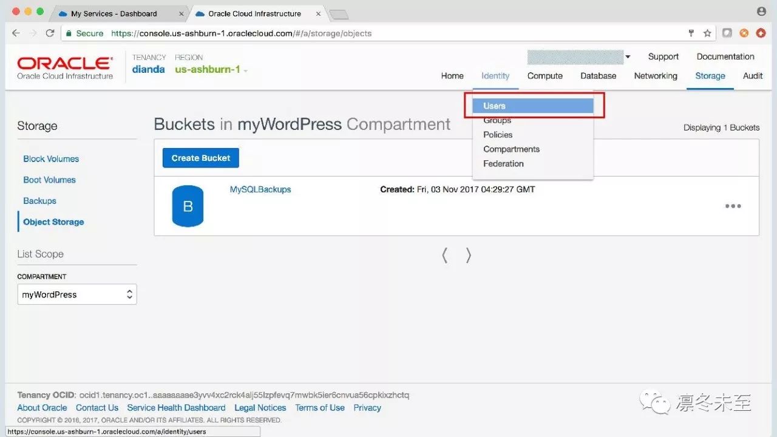The height and width of the screenshot is (437, 777).
Task: Open Backups in the Storage sidebar
Action: (x=39, y=201)
